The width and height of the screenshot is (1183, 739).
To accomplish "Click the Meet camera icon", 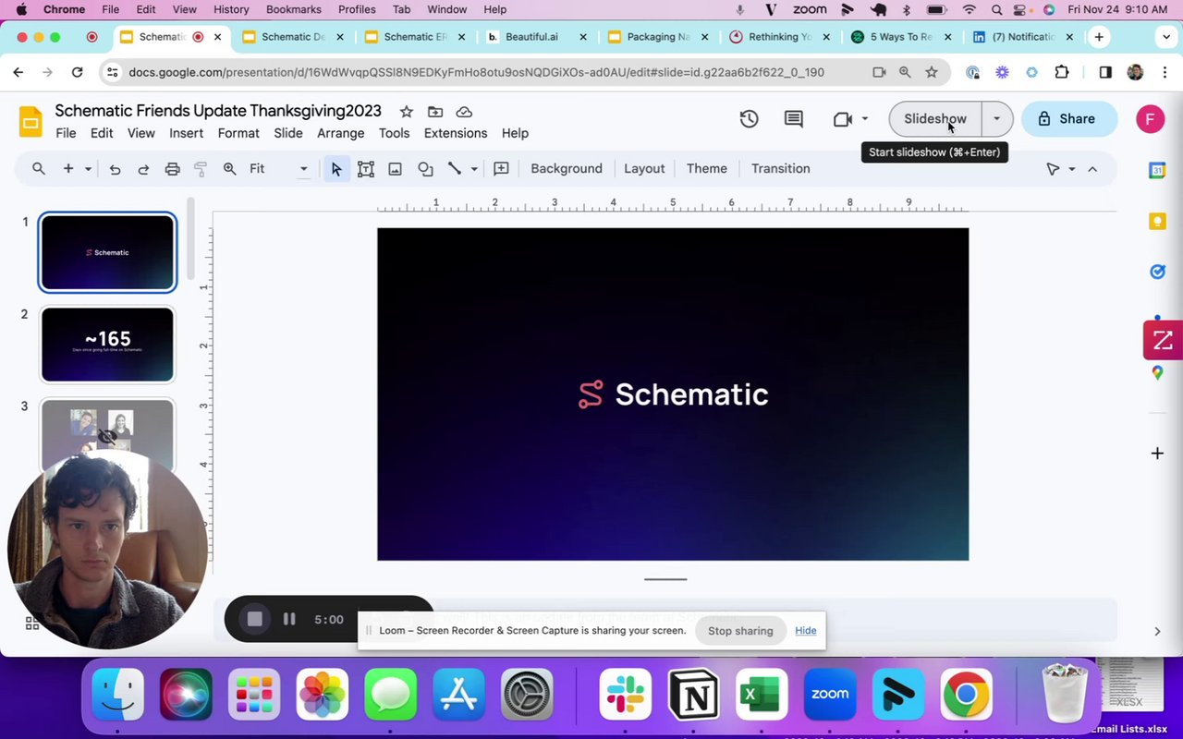I will click(842, 118).
